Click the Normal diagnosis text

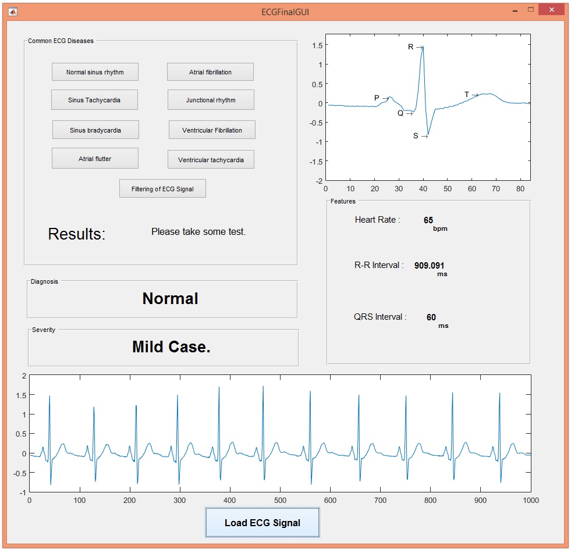169,299
